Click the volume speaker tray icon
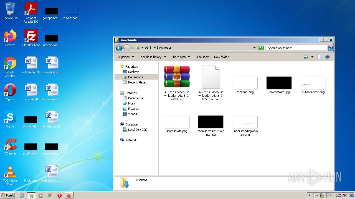The image size is (355, 199). tap(315, 195)
